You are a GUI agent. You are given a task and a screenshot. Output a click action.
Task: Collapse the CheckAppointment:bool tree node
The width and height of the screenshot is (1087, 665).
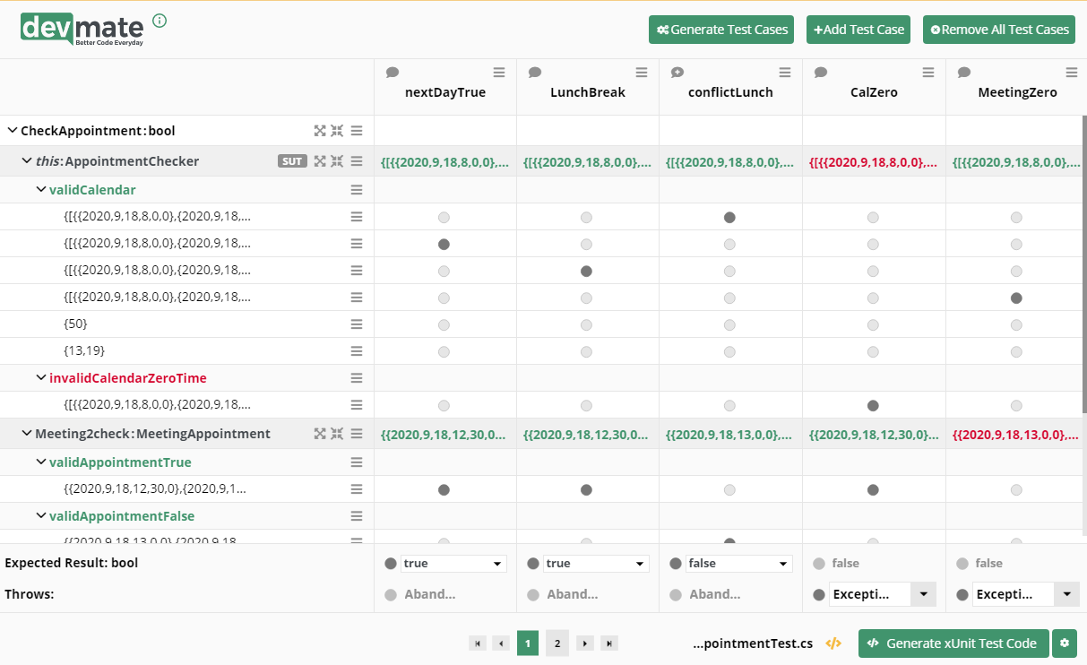tap(13, 131)
